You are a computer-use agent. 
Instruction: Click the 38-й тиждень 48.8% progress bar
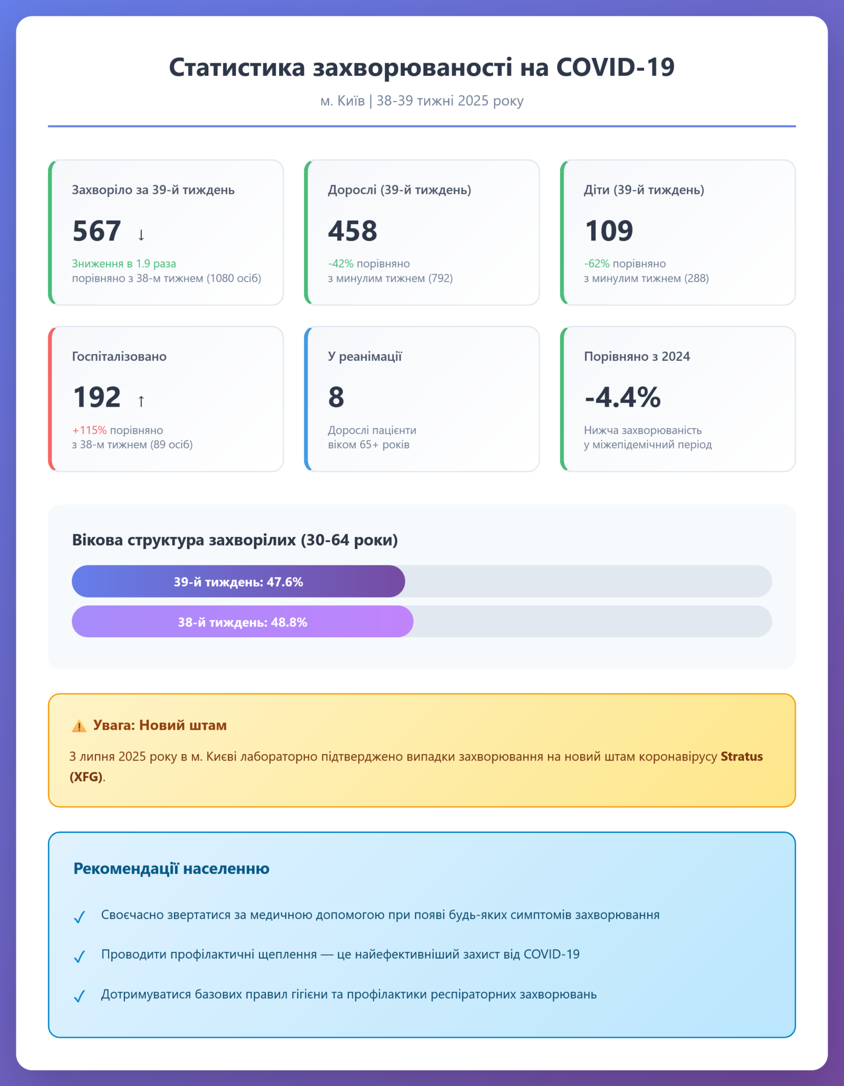coord(243,621)
